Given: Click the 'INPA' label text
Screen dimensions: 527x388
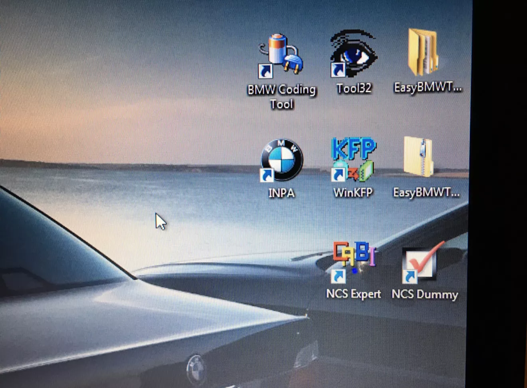Looking at the screenshot, I should pyautogui.click(x=281, y=193).
